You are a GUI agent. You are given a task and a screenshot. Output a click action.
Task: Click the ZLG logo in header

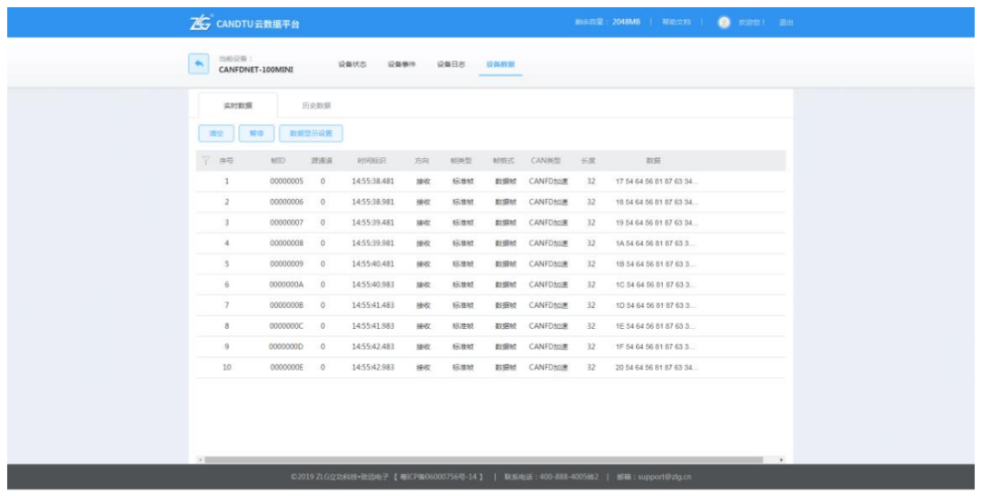pos(201,22)
